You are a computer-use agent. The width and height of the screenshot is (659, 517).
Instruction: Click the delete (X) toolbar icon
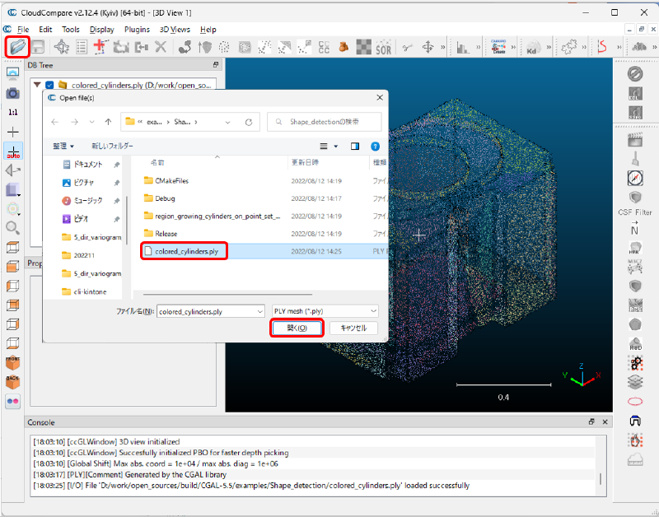(160, 47)
